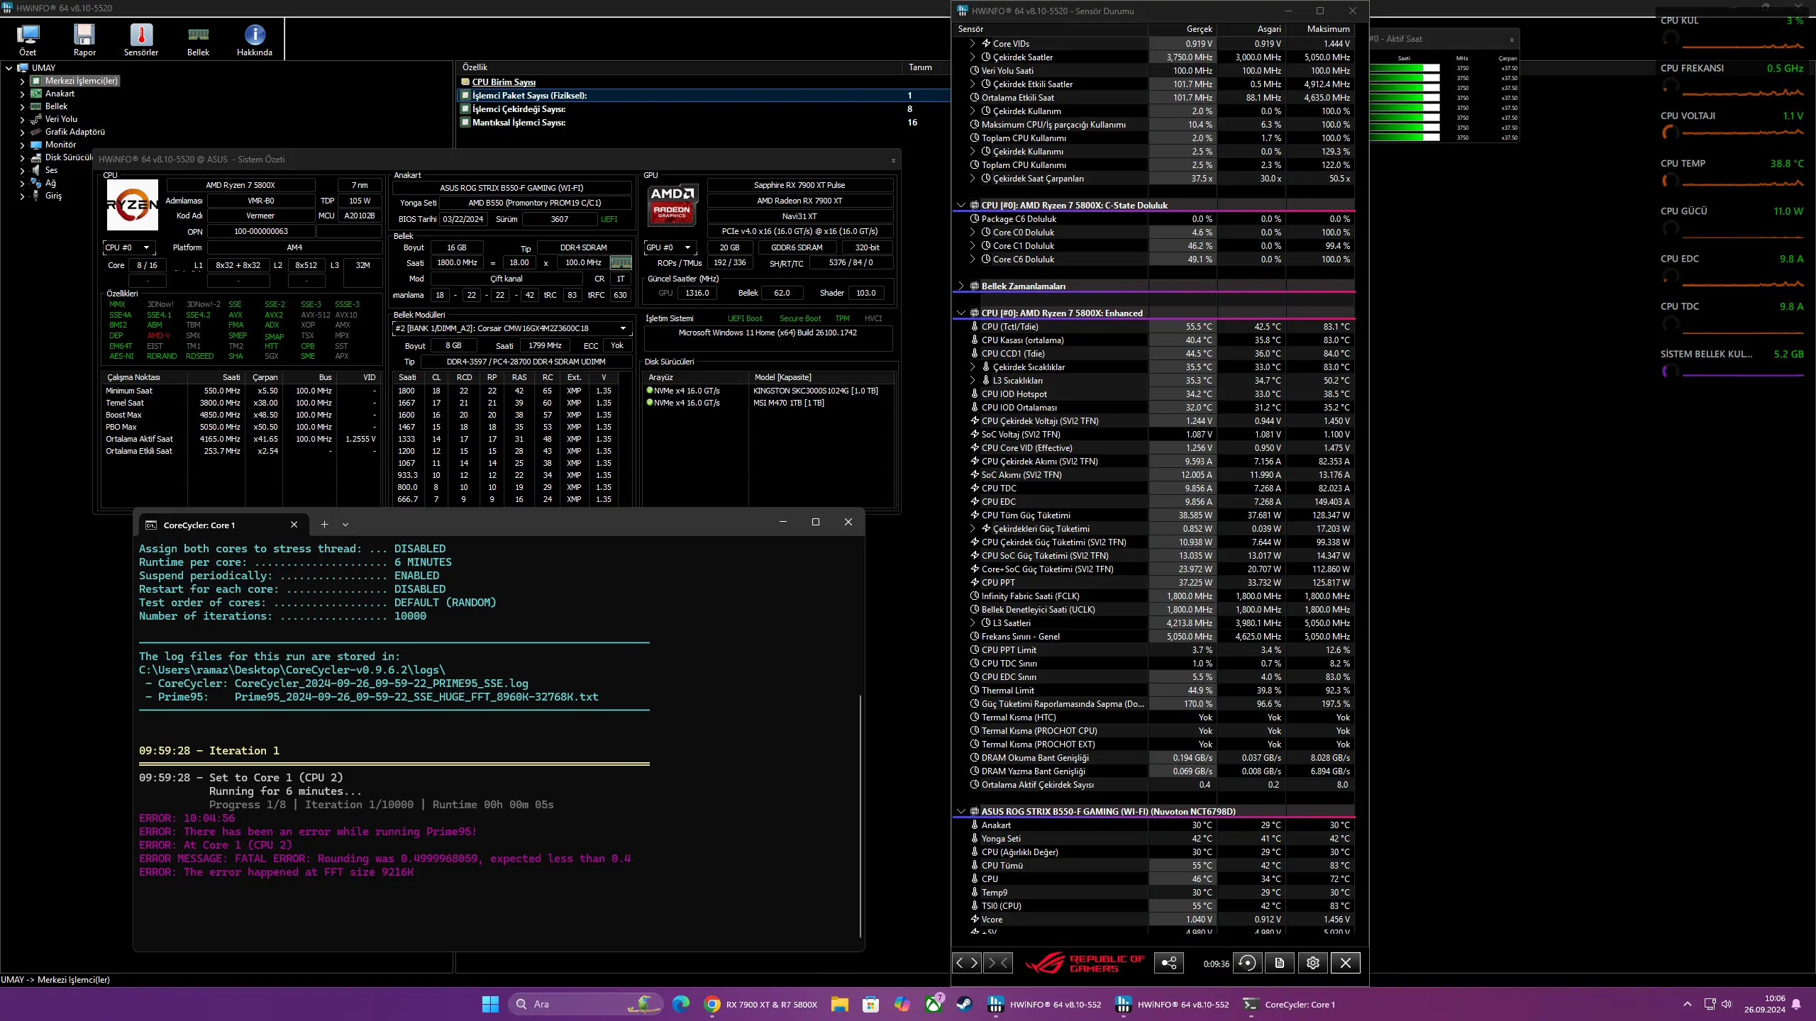Open Xbox app from the taskbar
The image size is (1816, 1021).
934,1004
